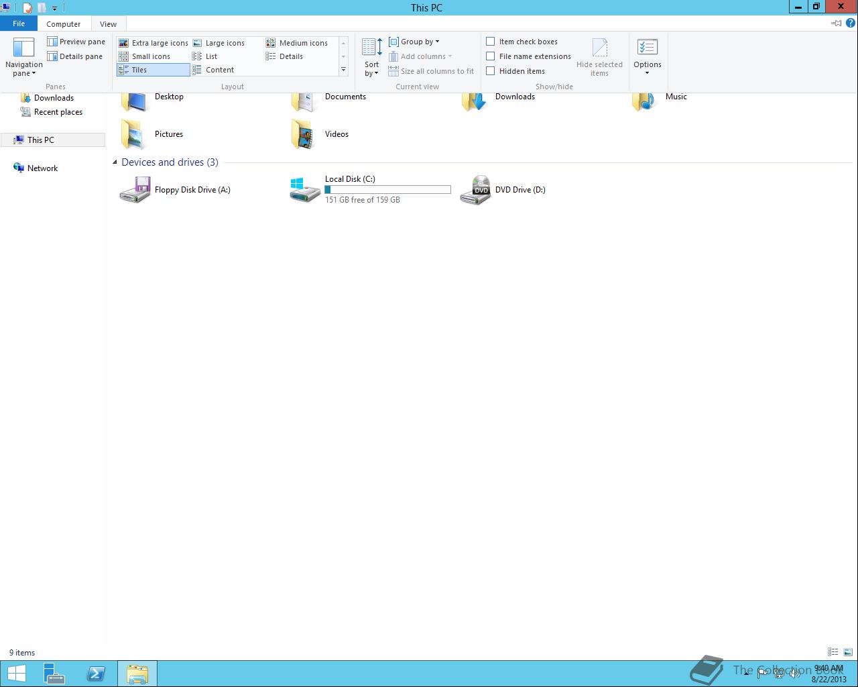858x687 pixels.
Task: Select This PC in the navigation pane
Action: (x=53, y=140)
